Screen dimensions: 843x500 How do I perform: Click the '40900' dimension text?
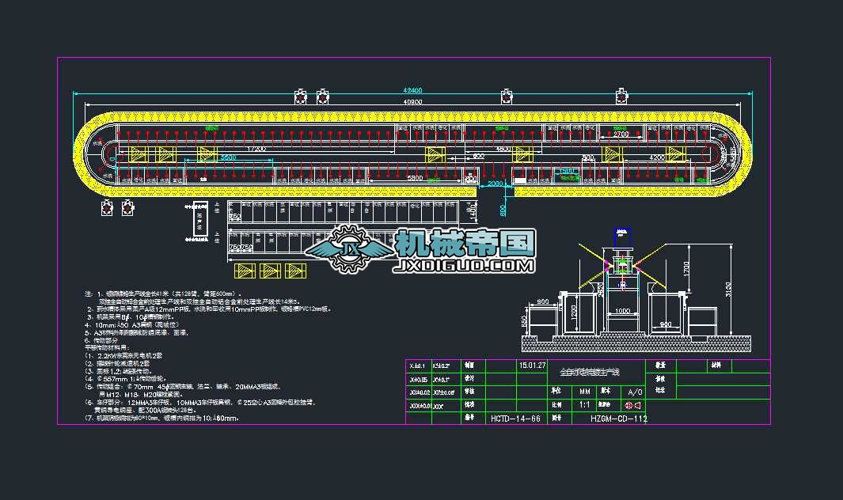(x=412, y=101)
